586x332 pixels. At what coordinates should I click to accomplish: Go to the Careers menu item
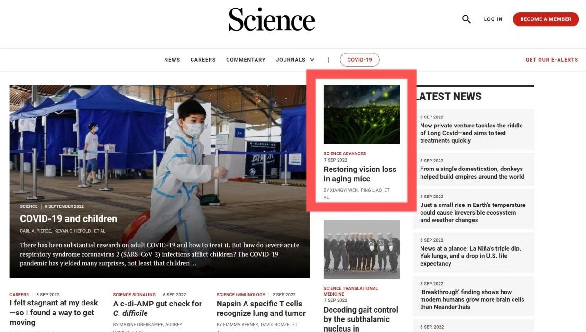203,60
